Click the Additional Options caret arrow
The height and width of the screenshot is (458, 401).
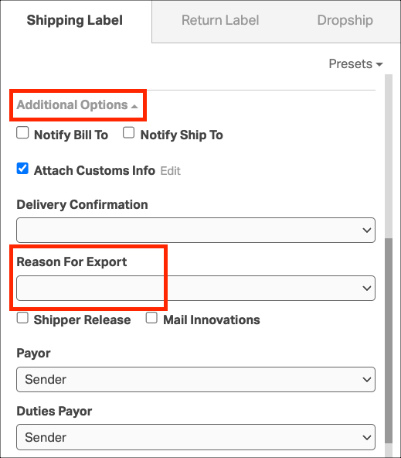pyautogui.click(x=134, y=106)
